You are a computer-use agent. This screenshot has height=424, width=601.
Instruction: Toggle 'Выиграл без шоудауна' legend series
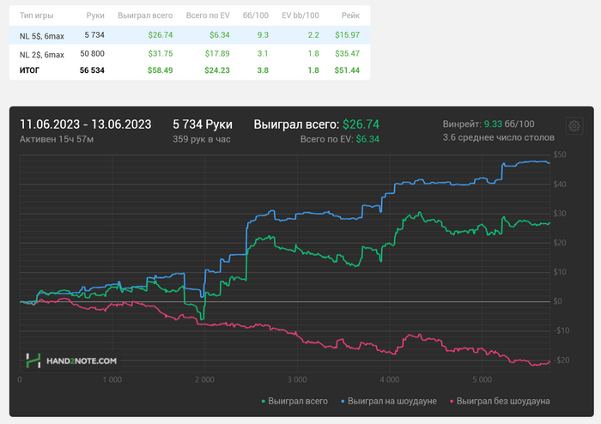click(500, 401)
